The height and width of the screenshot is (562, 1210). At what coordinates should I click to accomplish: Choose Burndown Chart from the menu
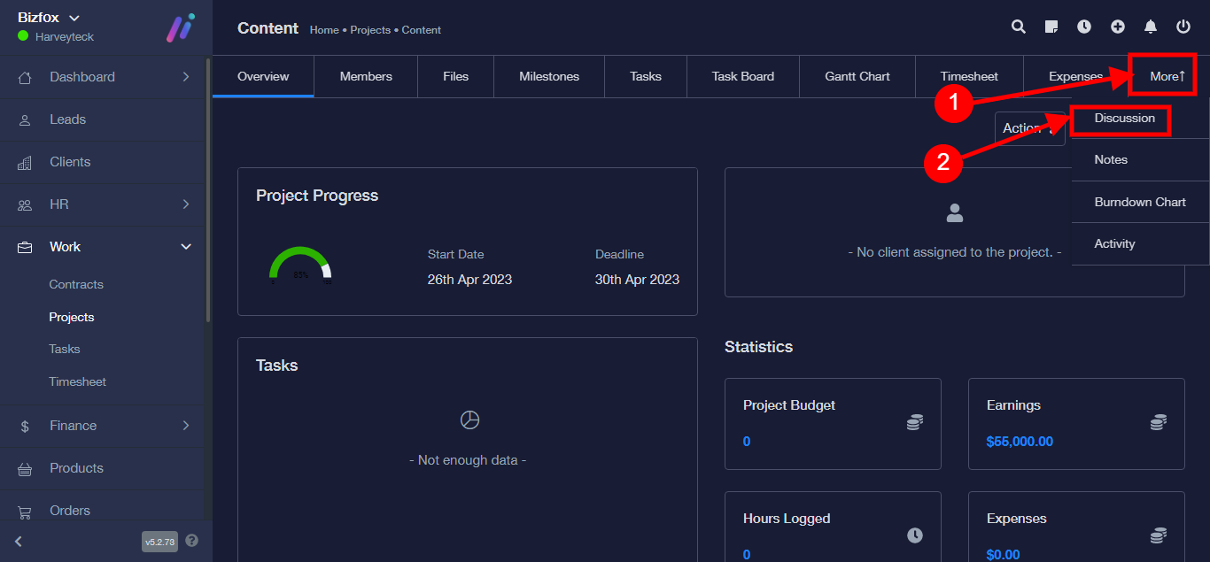click(1139, 202)
